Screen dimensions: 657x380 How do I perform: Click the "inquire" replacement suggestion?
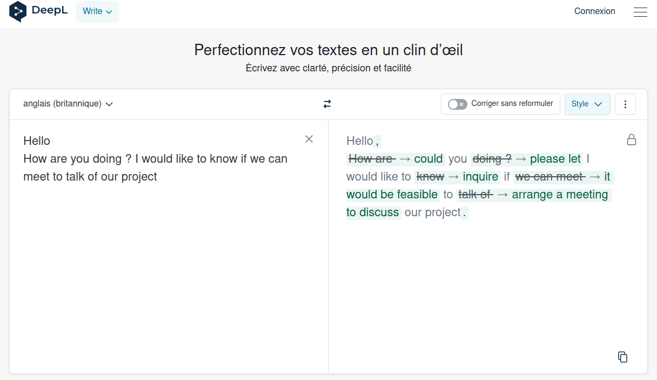[x=480, y=177]
